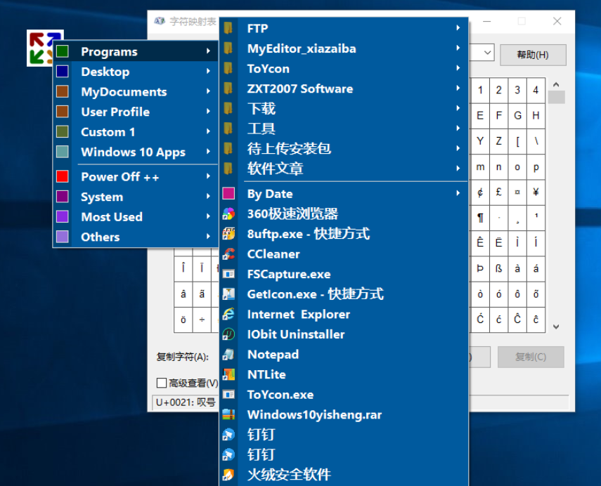This screenshot has height=486, width=601.
Task: Click the red Power Off ++ color square
Action: coord(63,177)
